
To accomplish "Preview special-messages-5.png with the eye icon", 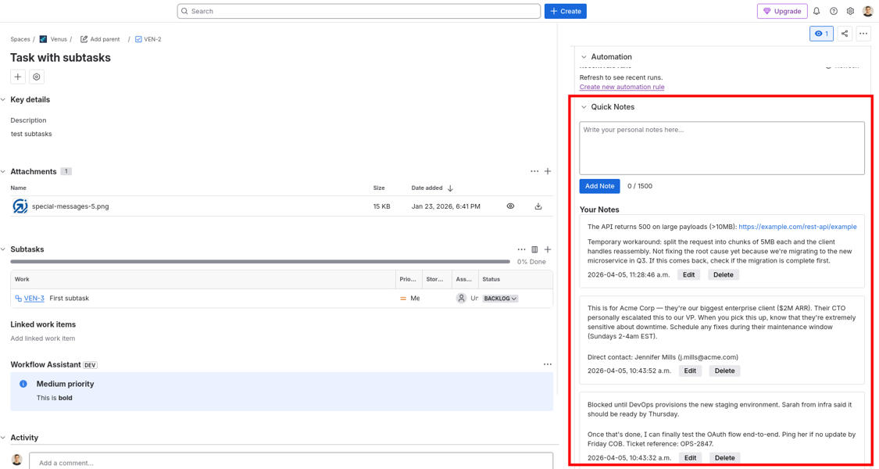I will click(510, 206).
